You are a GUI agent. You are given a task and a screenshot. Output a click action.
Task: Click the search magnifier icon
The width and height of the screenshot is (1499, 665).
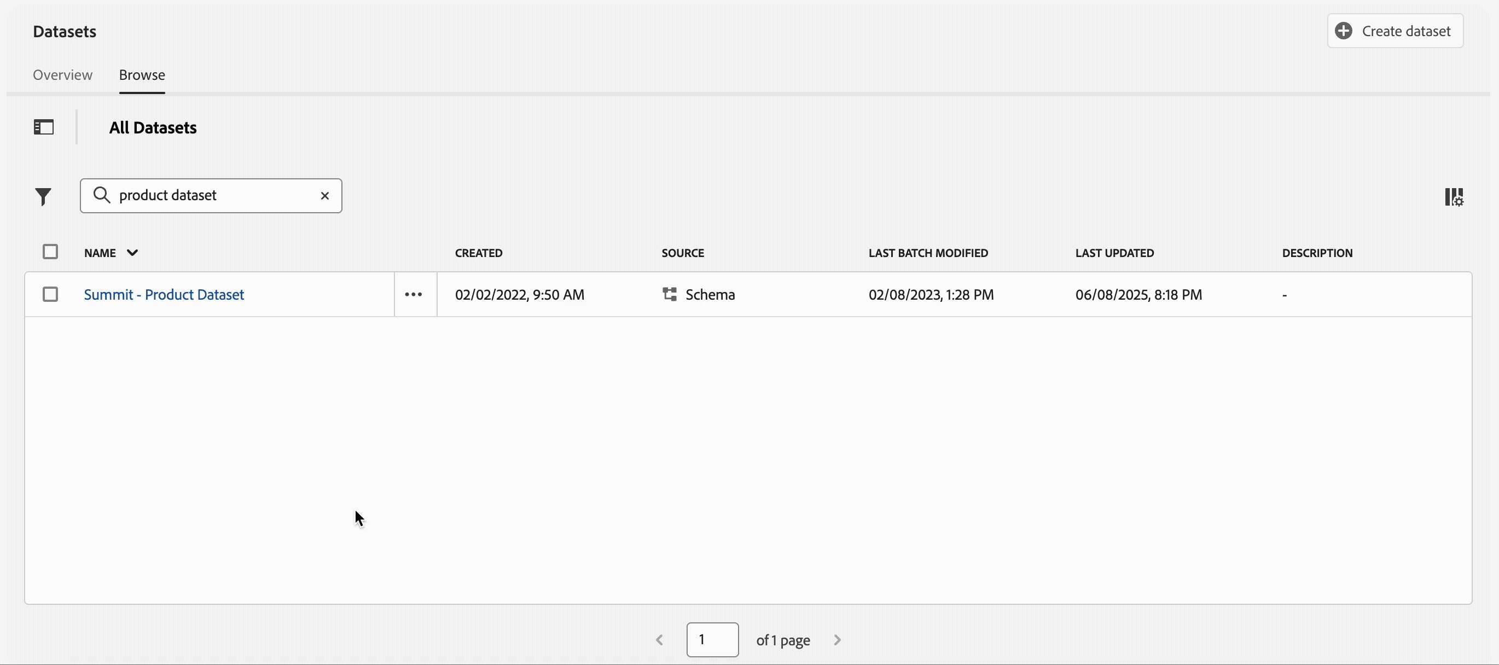tap(102, 195)
